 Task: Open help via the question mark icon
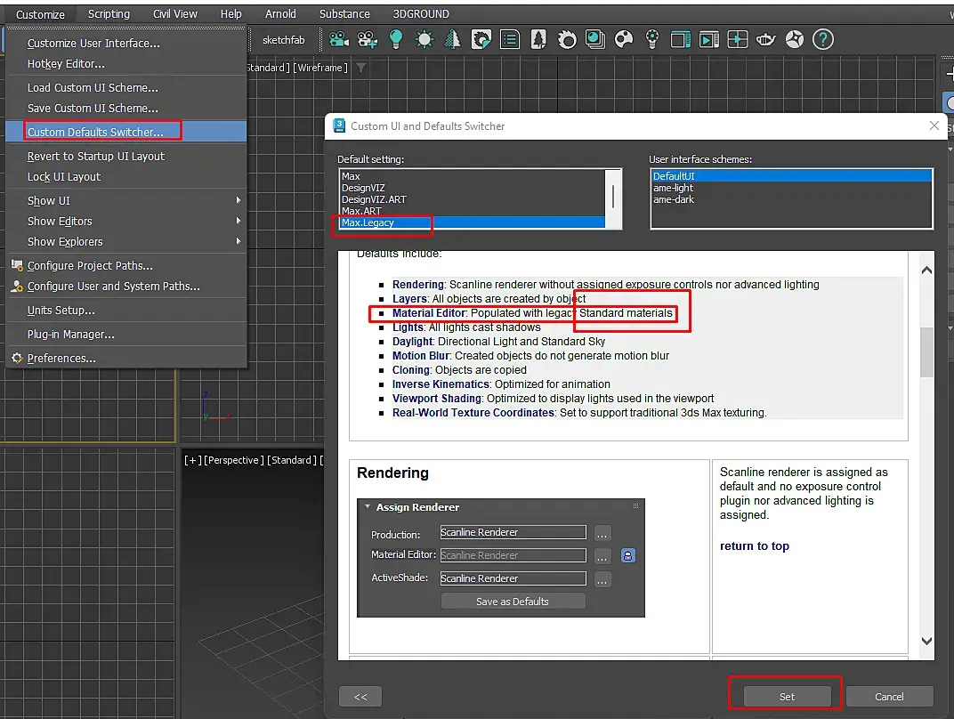[x=823, y=39]
